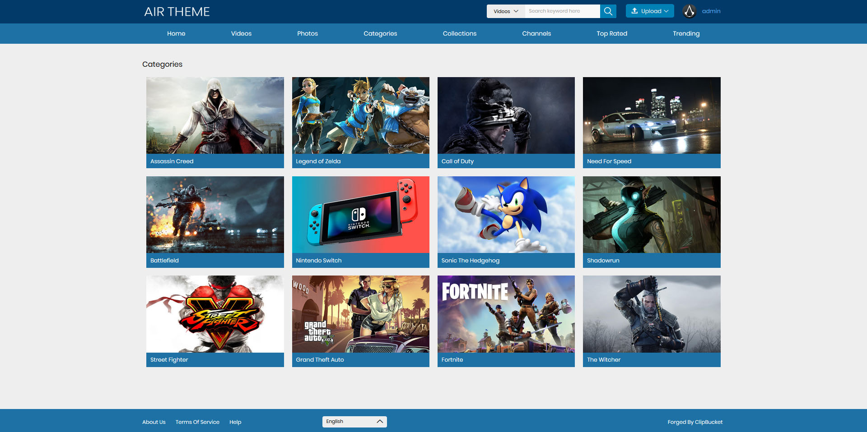Viewport: 867px width, 432px height.
Task: Go to the Channels menu item
Action: [x=536, y=33]
